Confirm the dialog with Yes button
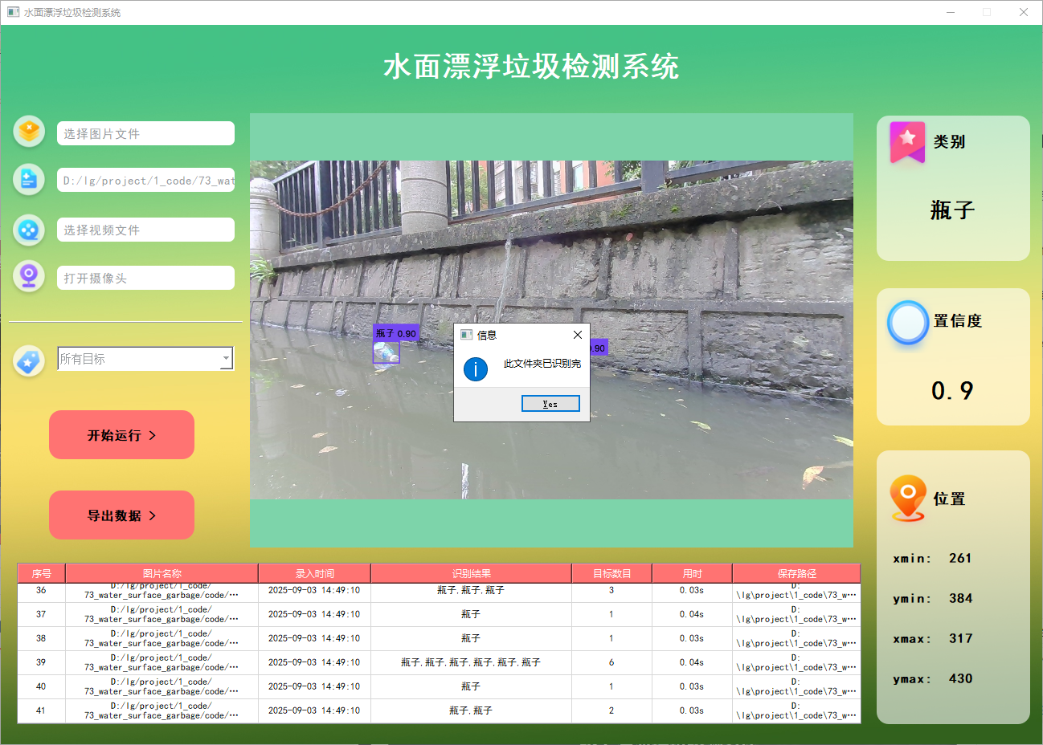The height and width of the screenshot is (745, 1043). point(550,404)
